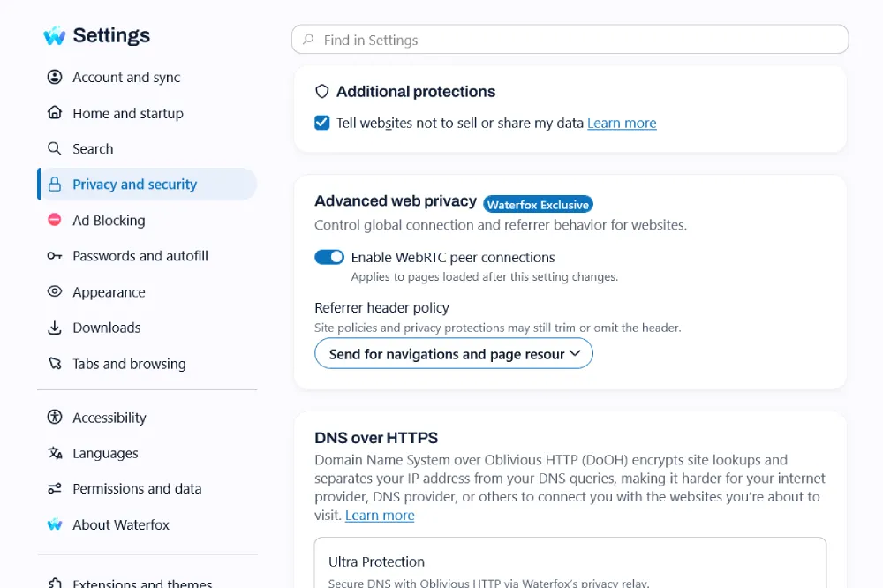Click the red Ad Blocking icon
The width and height of the screenshot is (883, 588).
tap(55, 220)
